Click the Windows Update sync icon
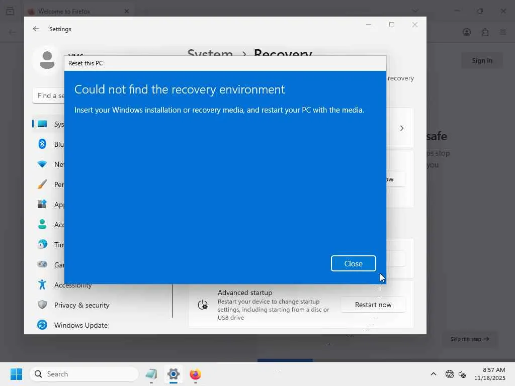Viewport: 515px width, 386px height. point(42,325)
